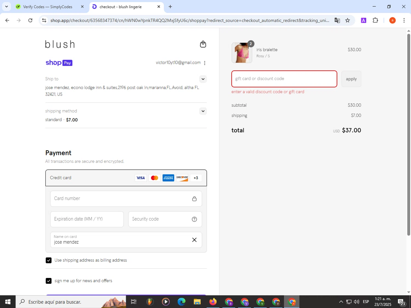Focus the Security code field
This screenshot has height=308, width=411.
[165, 219]
